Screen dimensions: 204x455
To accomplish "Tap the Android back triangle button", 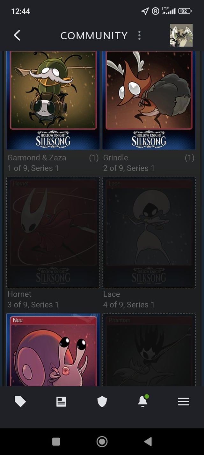I will coord(148,442).
